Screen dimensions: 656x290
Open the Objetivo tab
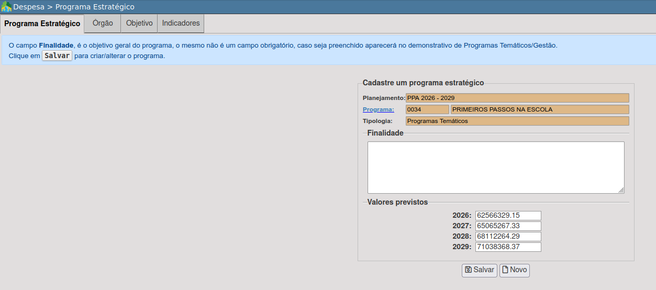coord(139,24)
